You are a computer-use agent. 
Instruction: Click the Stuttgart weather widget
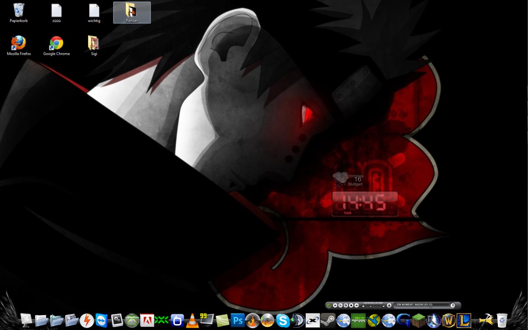[348, 180]
